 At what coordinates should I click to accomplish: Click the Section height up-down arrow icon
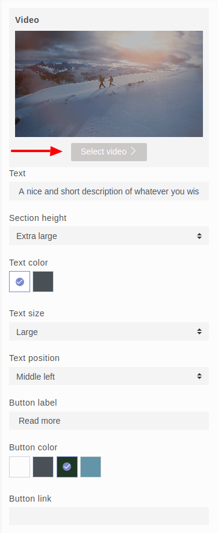pyautogui.click(x=199, y=236)
